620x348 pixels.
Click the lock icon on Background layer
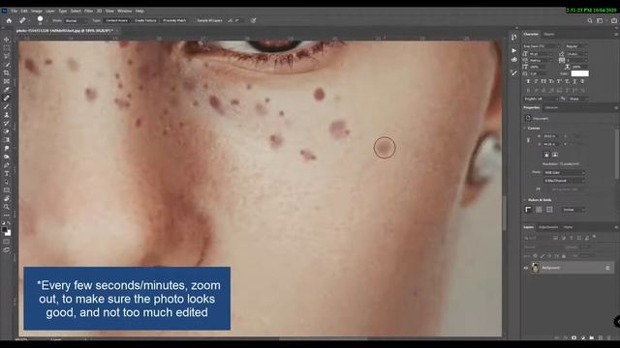(x=607, y=268)
